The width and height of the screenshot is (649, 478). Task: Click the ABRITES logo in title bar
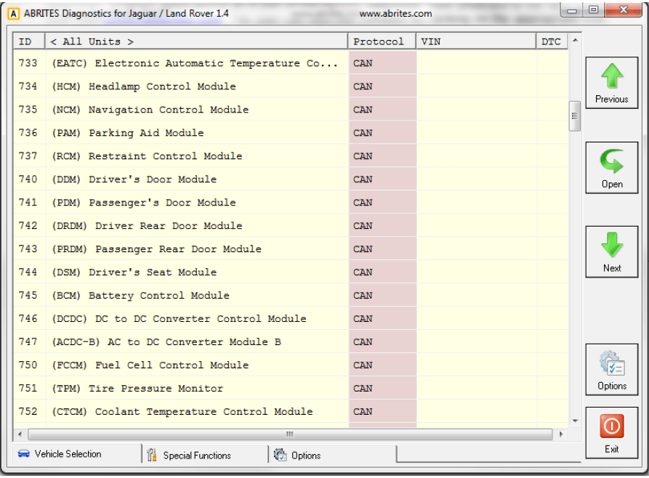coord(13,13)
